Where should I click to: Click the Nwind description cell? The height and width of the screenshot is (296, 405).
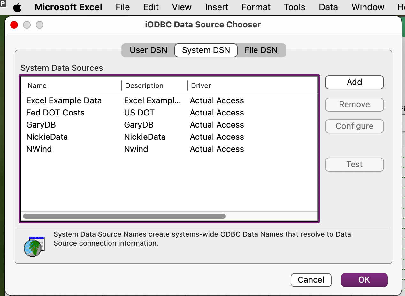point(136,149)
